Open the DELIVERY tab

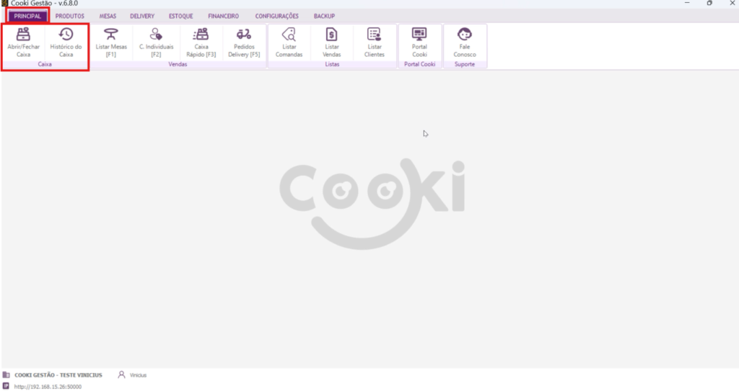142,16
